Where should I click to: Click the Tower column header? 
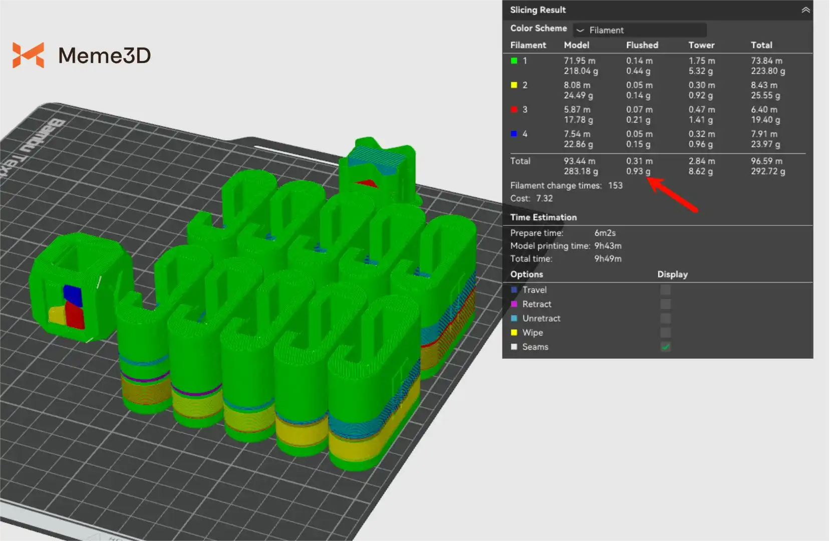point(701,45)
